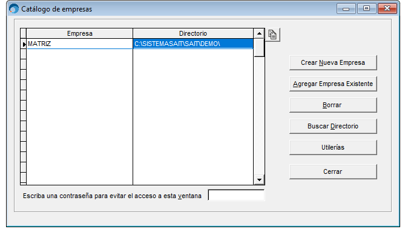Select the C:\SISTEMASAIT\SAIT\DEMO\ directory cell
The height and width of the screenshot is (229, 405).
[x=193, y=44]
